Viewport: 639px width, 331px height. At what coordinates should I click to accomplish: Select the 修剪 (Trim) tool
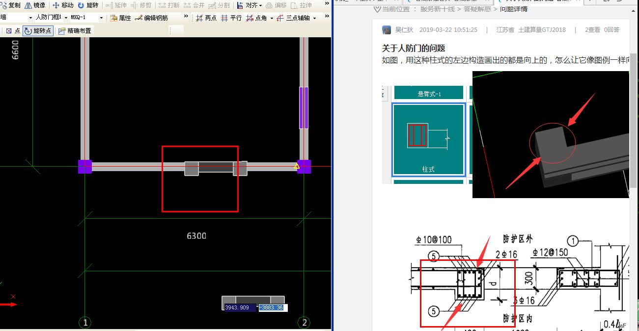pos(141,5)
